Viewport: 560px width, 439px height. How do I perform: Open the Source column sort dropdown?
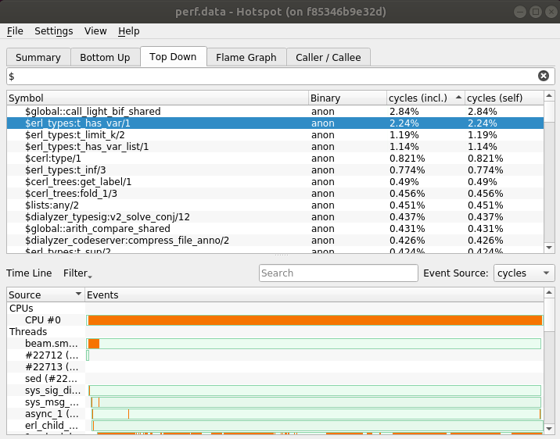tap(78, 294)
